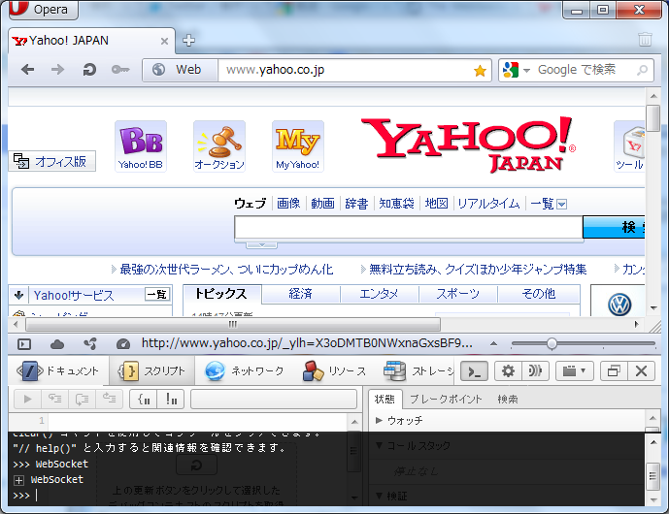Click the Opera Unite icon in status bar
The width and height of the screenshot is (669, 514).
pyautogui.click(x=90, y=344)
